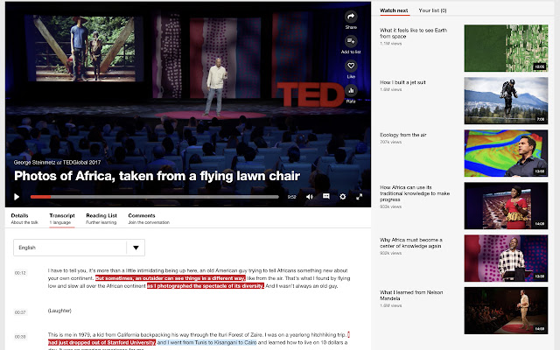Click thumbnail of woman in red dress talk
Viewport: 560px width, 350px height.
[x=506, y=206]
